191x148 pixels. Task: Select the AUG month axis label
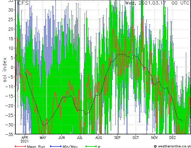(x=99, y=138)
